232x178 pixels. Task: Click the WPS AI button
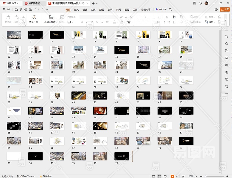point(161,9)
